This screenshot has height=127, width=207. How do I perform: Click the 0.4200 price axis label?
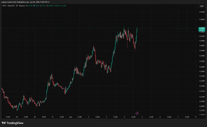click(202, 61)
